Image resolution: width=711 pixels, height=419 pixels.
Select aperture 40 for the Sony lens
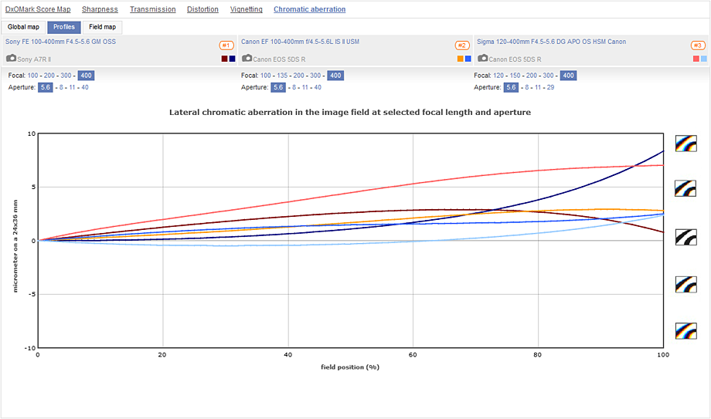85,87
